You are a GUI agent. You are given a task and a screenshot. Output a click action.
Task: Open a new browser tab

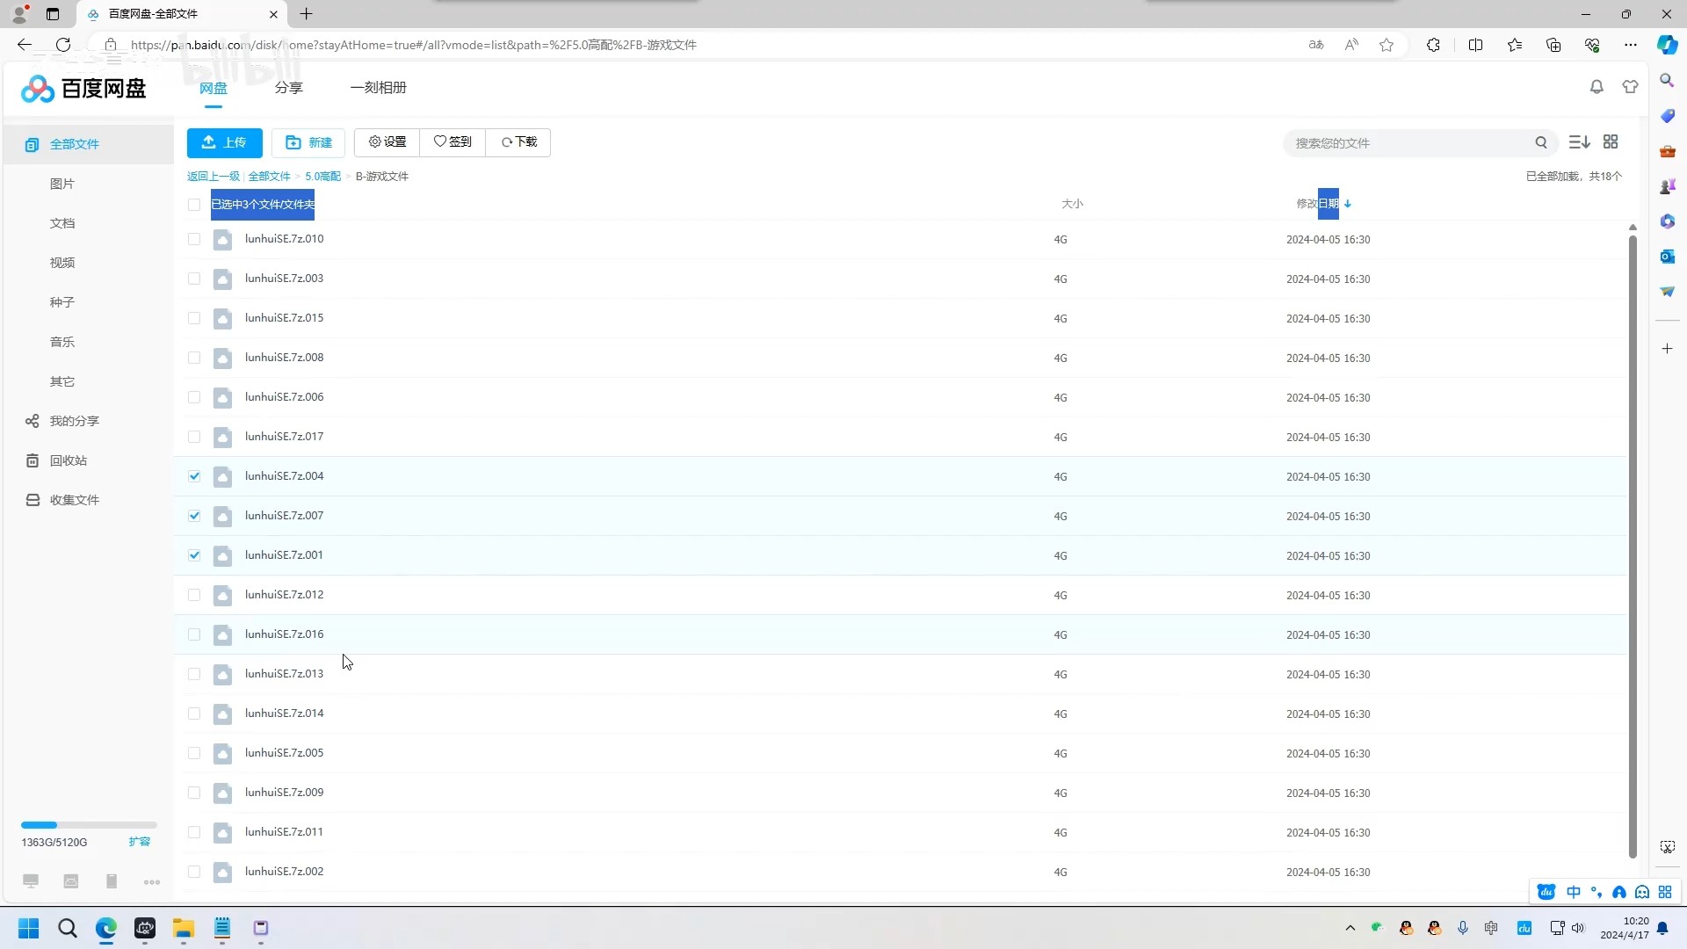click(x=306, y=14)
